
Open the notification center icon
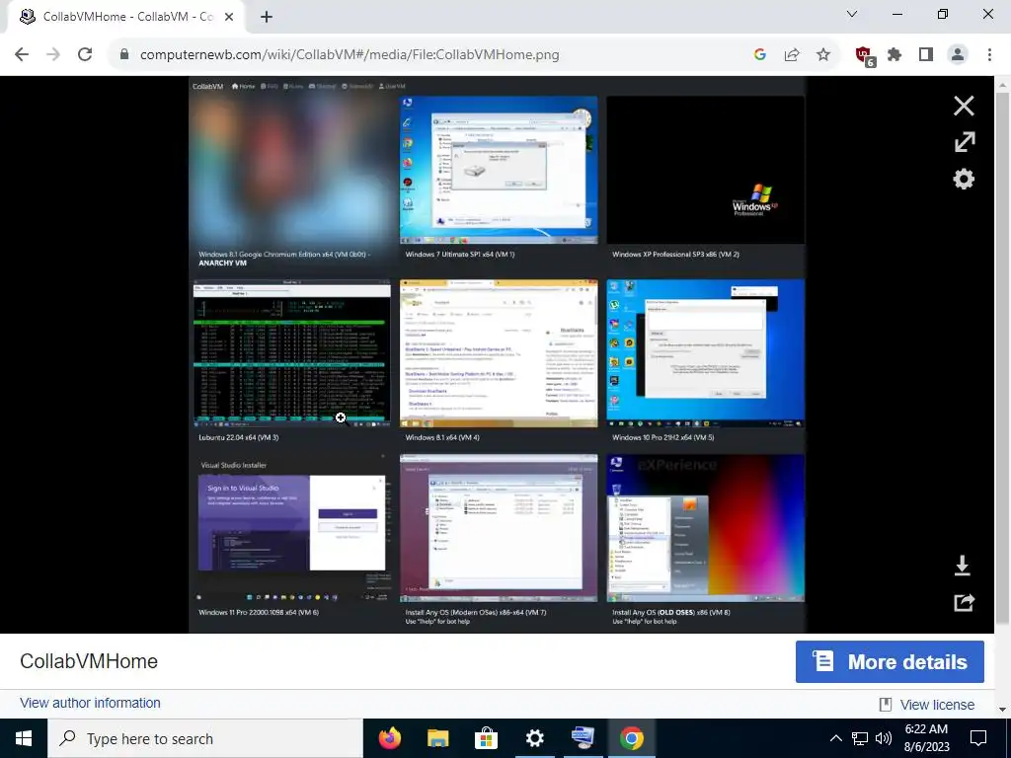coord(978,738)
